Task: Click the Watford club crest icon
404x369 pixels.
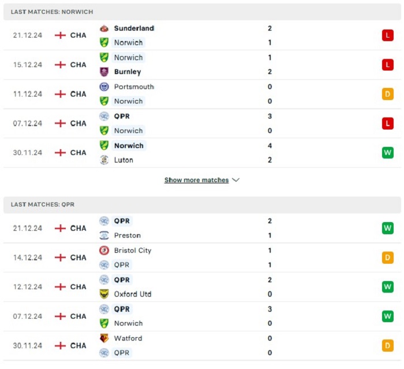Action: click(x=104, y=338)
